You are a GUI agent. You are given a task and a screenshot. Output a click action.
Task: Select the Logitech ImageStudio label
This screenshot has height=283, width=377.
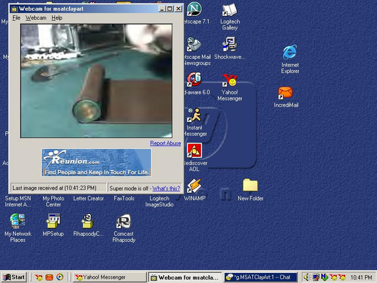tap(159, 202)
